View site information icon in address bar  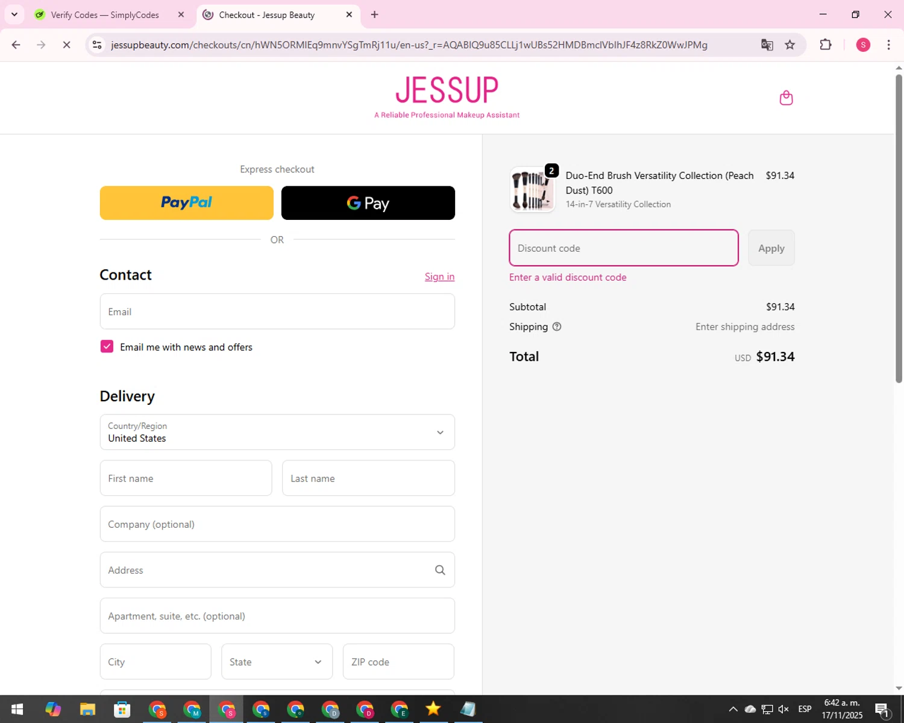(97, 45)
